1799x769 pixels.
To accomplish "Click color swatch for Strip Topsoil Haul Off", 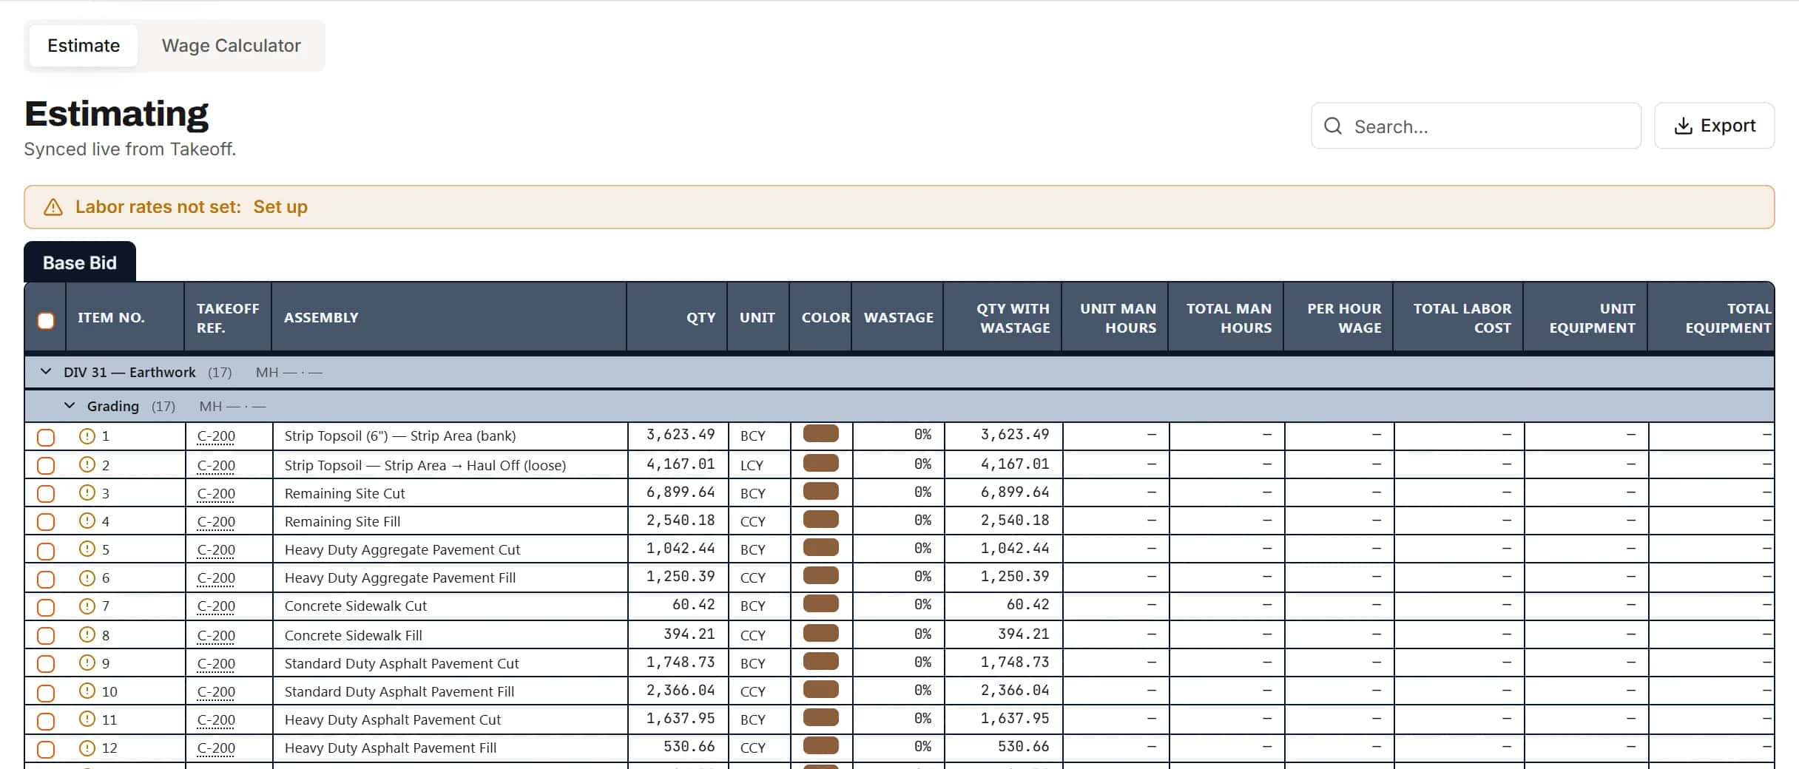I will tap(821, 464).
